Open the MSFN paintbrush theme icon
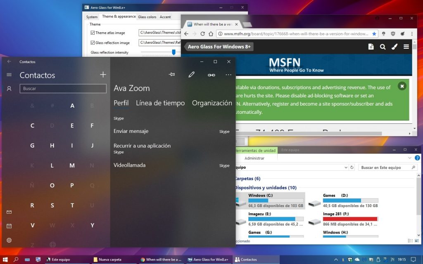The height and width of the screenshot is (264, 423). [x=394, y=47]
